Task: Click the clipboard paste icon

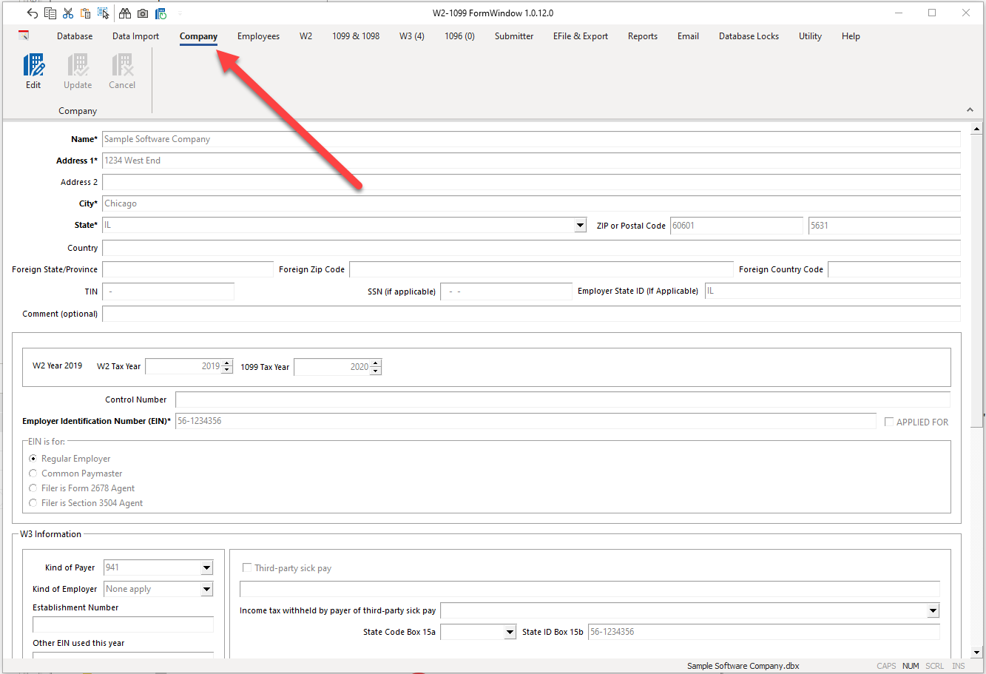Action: 86,13
